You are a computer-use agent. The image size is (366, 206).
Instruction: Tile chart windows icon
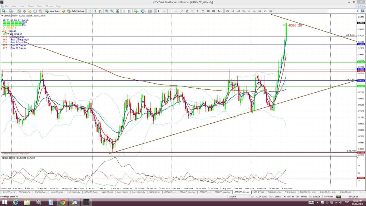tap(117, 11)
